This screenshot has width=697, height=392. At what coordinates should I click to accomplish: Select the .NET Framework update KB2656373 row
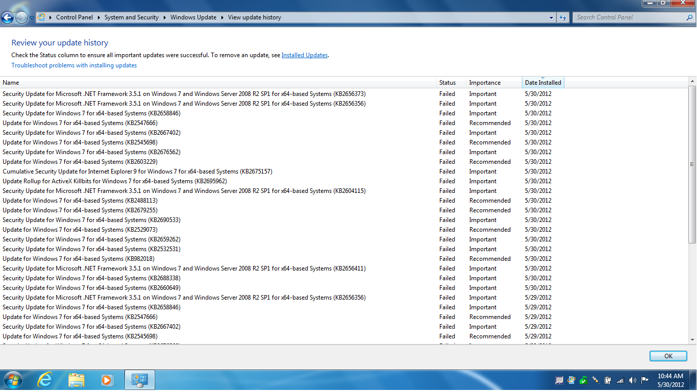[282, 94]
